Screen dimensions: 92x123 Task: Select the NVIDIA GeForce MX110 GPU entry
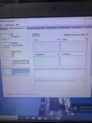click(x=16, y=72)
